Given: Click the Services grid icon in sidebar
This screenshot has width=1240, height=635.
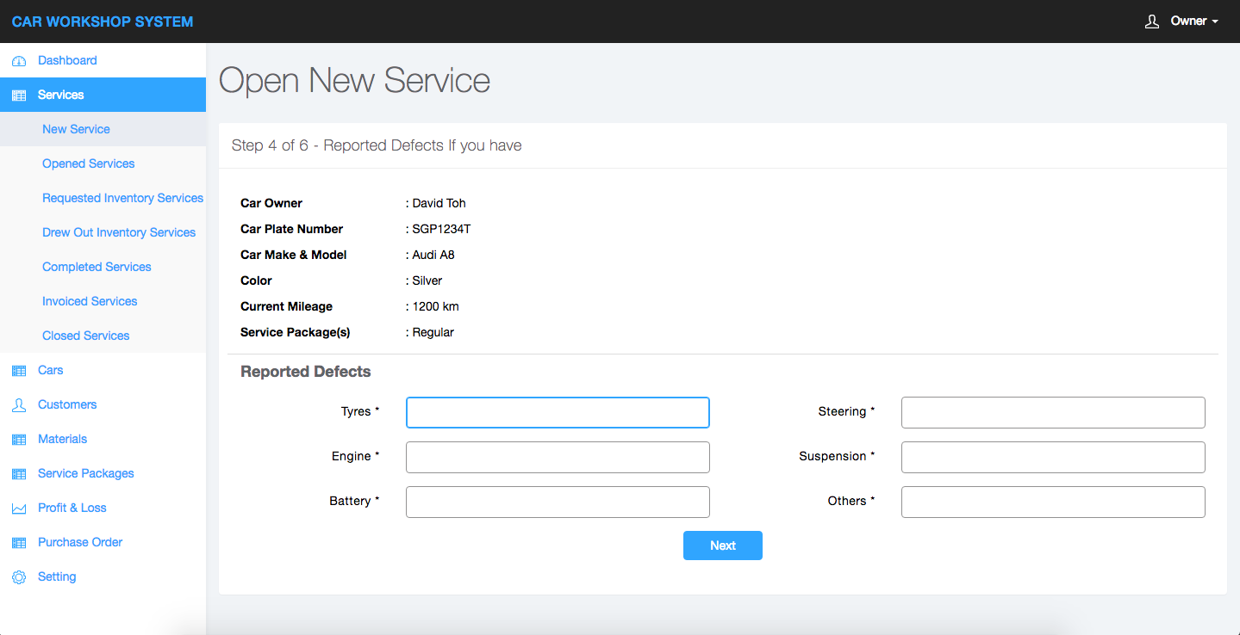Looking at the screenshot, I should [19, 96].
